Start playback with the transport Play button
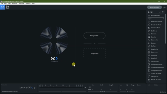Image resolution: width=167 pixels, height=94 pixels. pos(27,88)
